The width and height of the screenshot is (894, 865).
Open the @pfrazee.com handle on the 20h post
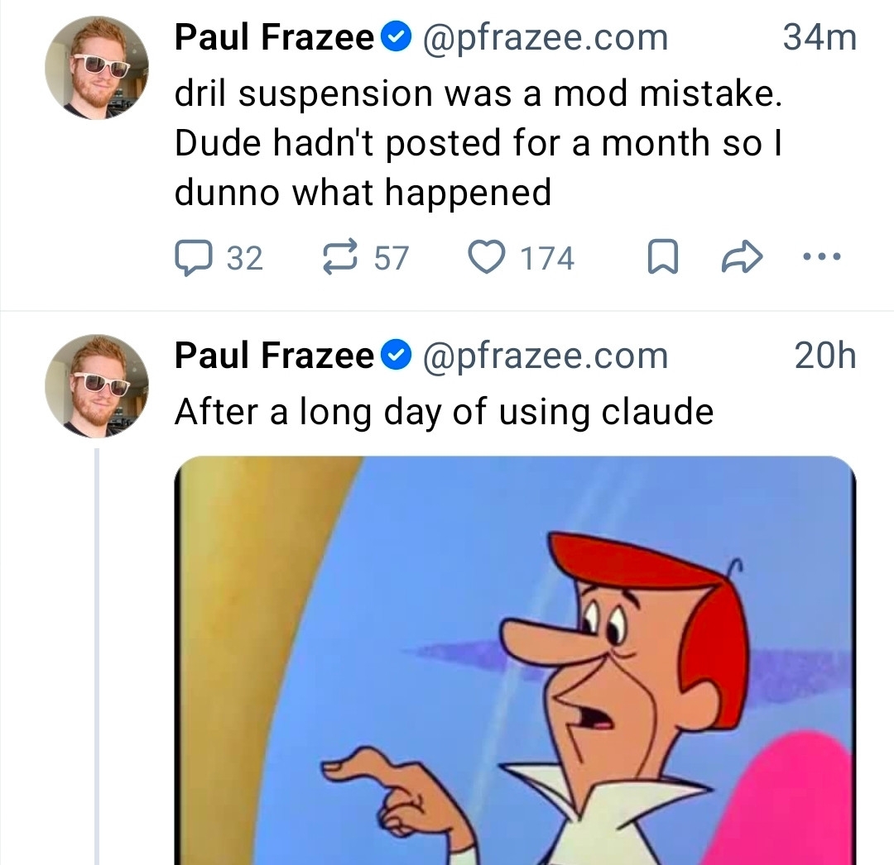(x=546, y=356)
